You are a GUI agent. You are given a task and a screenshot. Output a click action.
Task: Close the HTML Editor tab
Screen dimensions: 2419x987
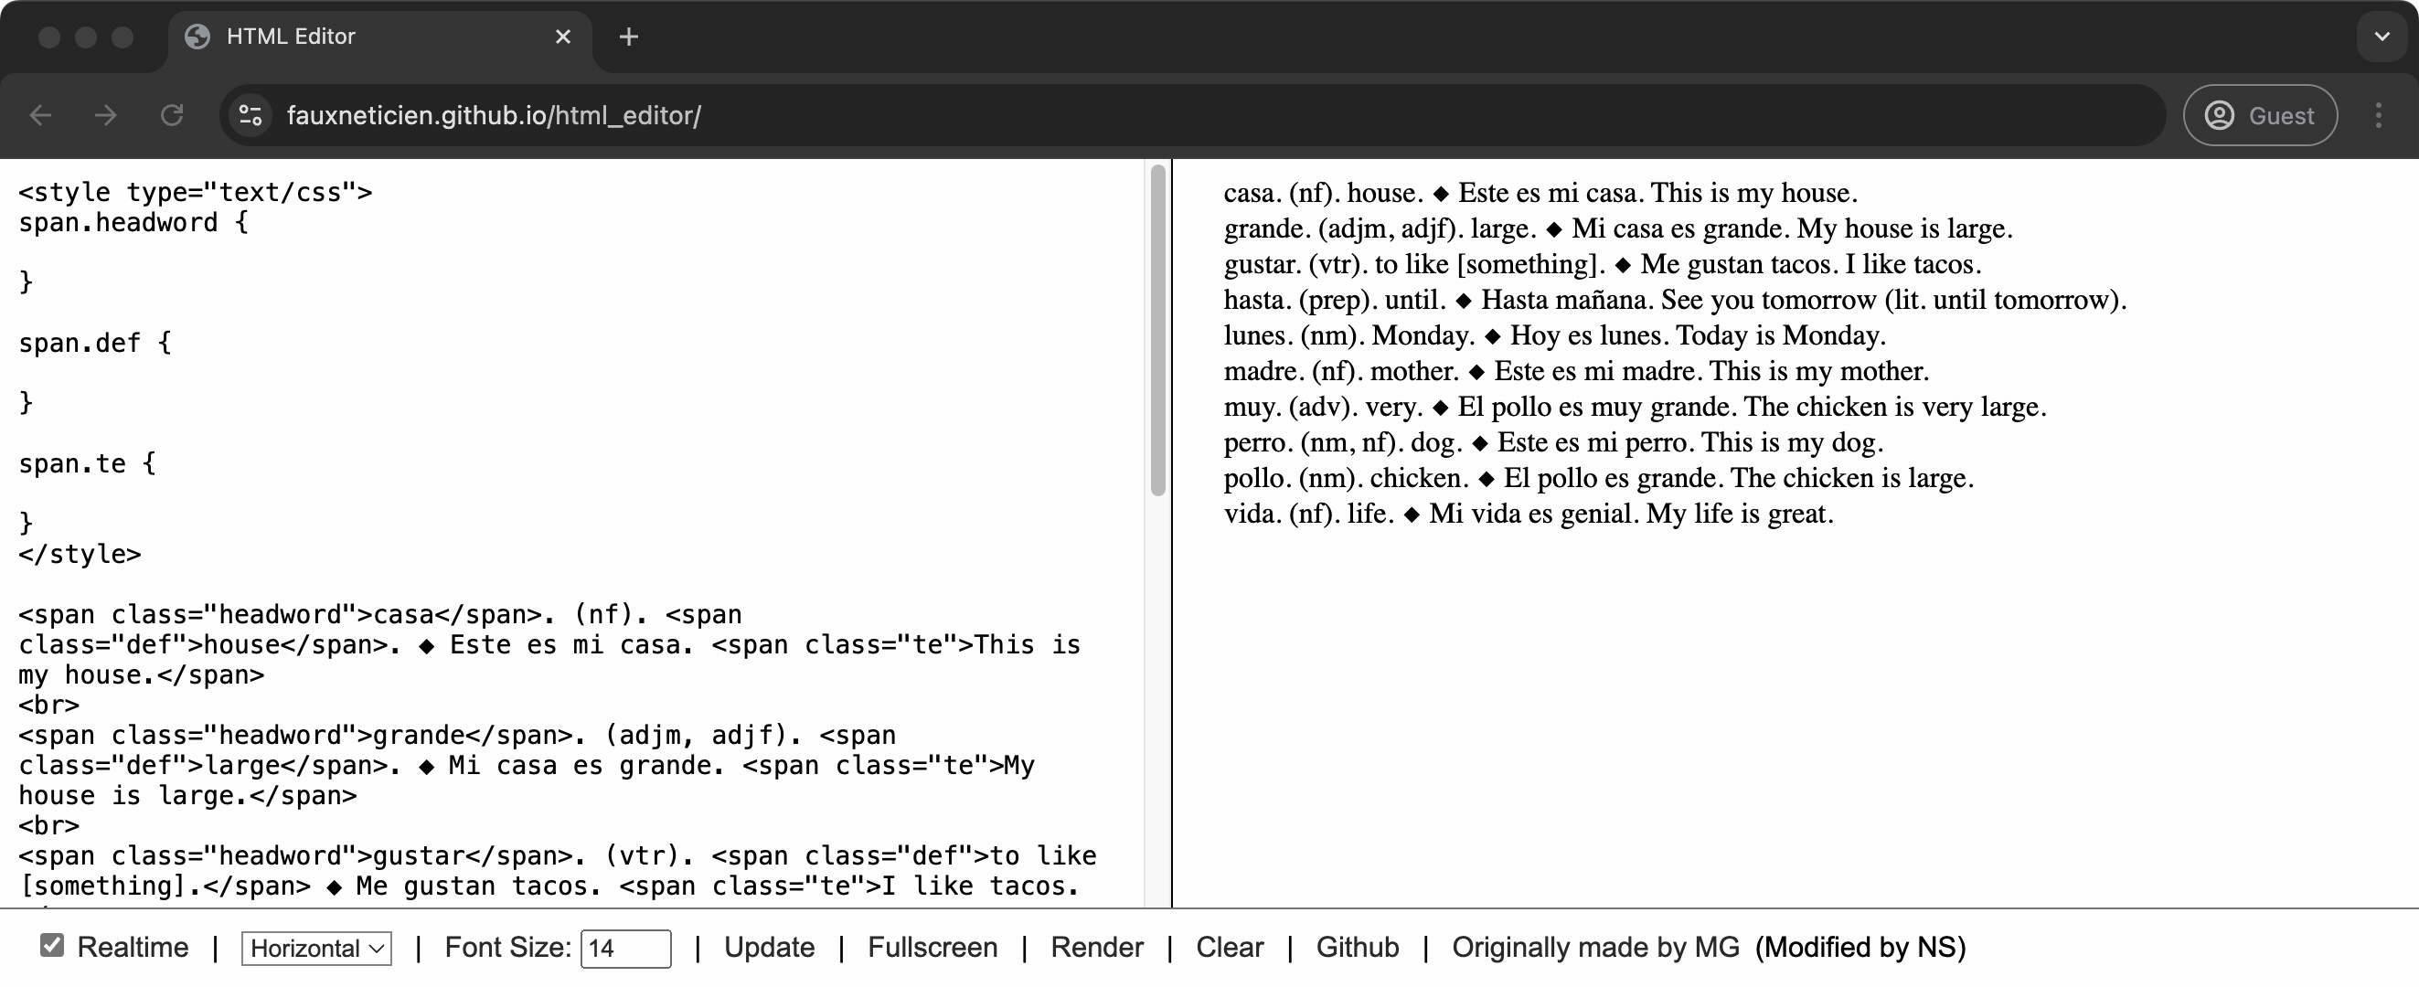pyautogui.click(x=563, y=37)
